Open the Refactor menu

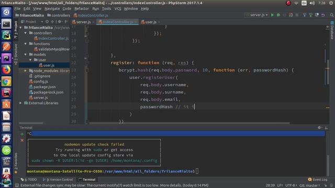click(82, 9)
